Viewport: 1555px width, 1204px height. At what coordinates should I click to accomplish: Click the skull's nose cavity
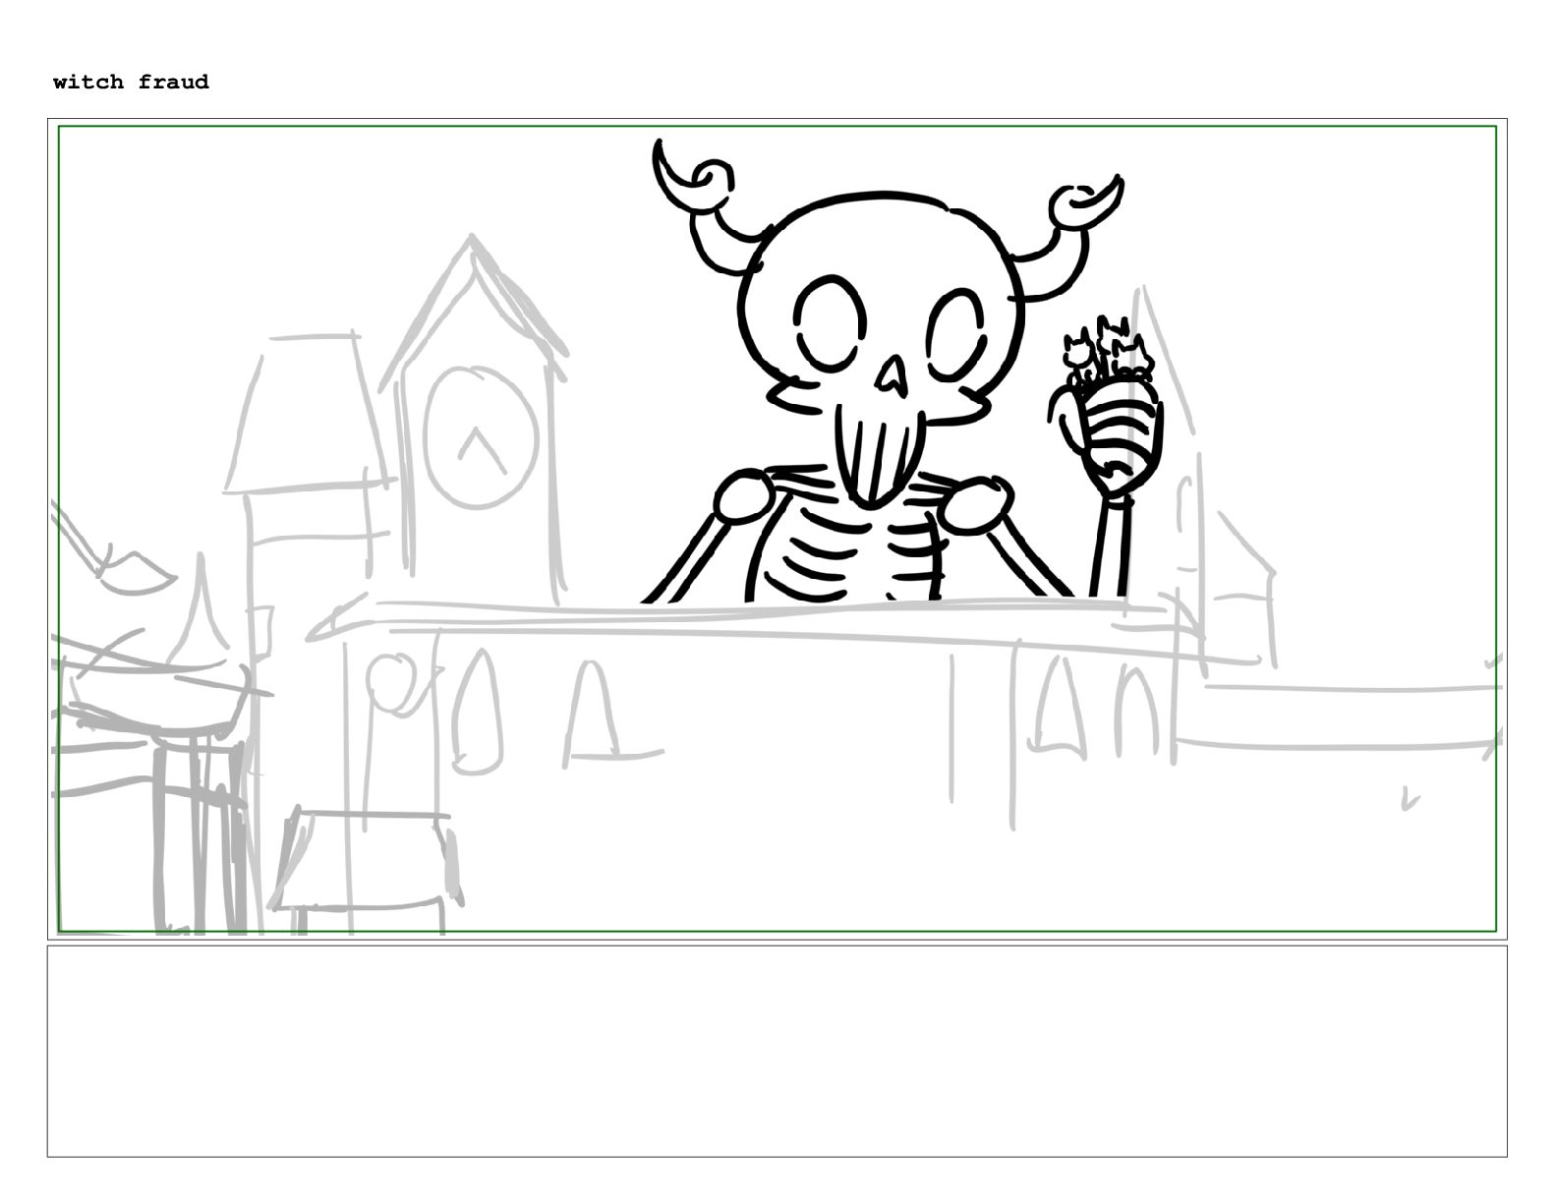point(893,375)
